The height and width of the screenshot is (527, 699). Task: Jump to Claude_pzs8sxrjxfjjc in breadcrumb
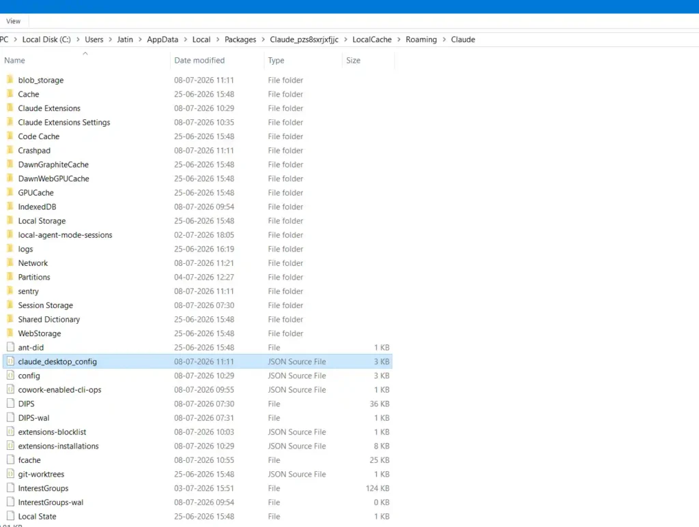click(304, 39)
